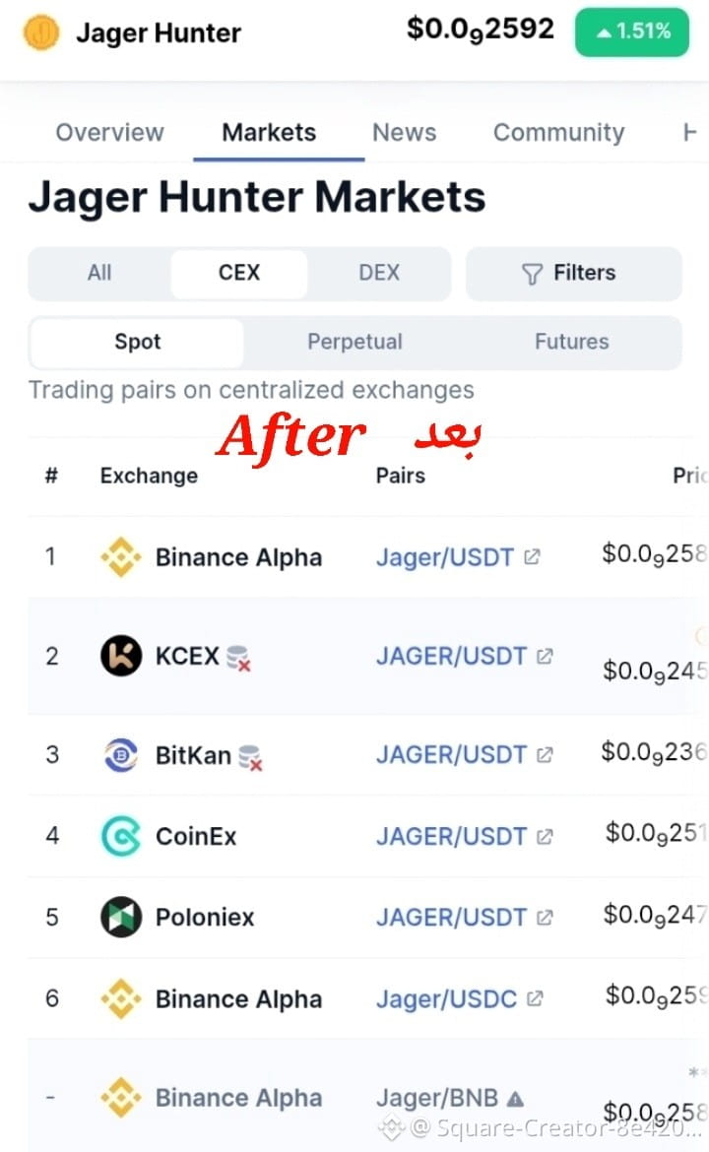Screen dimensions: 709x1152
Task: Click the green 1.51% price change badge
Action: tap(632, 32)
